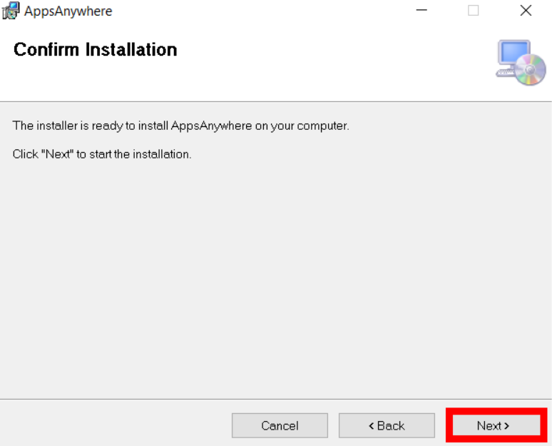This screenshot has height=446, width=552.
Task: Click "The installer is ready to install" text
Action: coord(90,126)
